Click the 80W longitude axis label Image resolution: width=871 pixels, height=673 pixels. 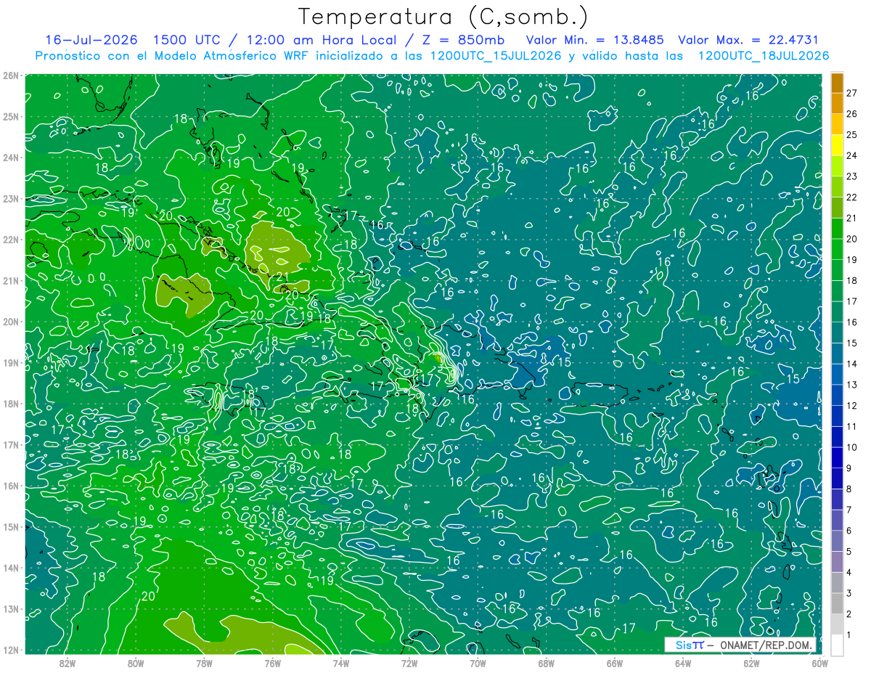(x=136, y=663)
